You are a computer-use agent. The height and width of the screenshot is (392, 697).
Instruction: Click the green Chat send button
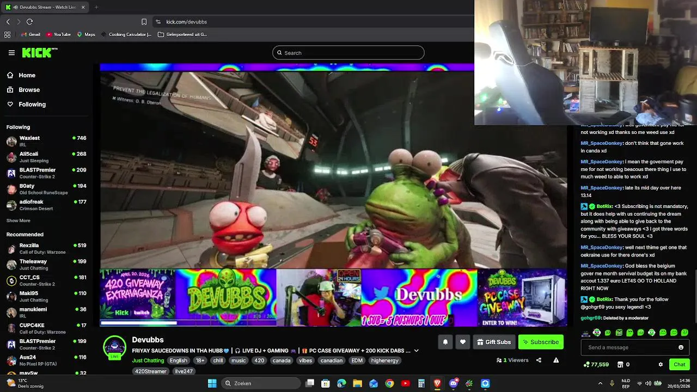680,364
